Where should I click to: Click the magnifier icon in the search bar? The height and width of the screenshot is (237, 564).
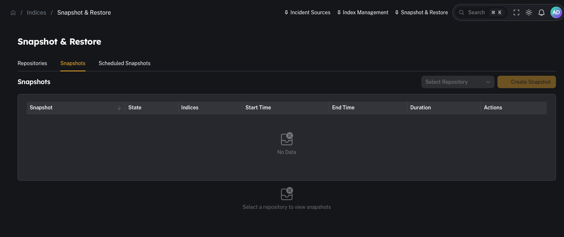462,12
